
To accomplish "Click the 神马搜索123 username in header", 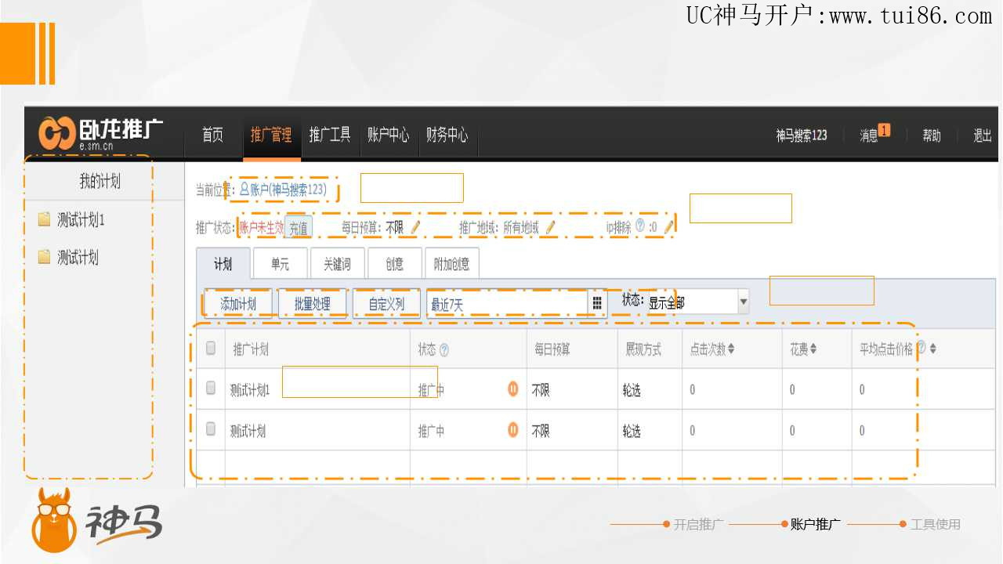I will pyautogui.click(x=802, y=136).
